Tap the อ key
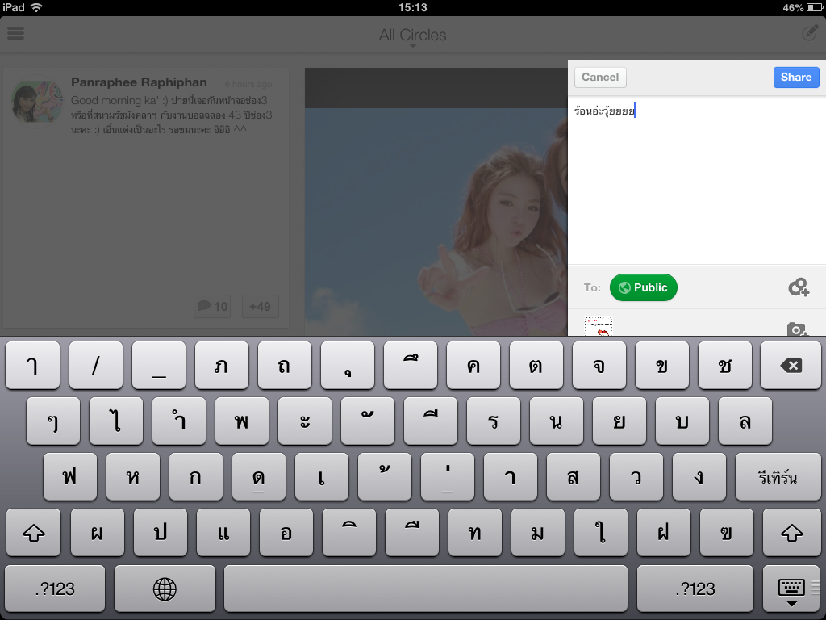826x620 pixels. pos(286,533)
